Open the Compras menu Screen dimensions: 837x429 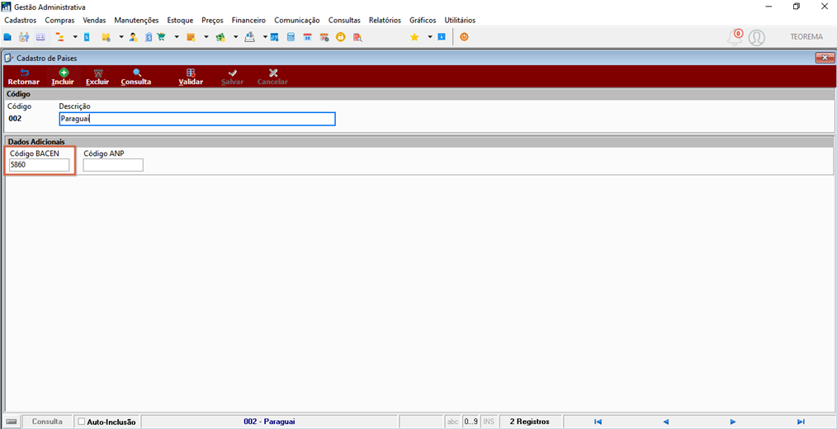(59, 21)
